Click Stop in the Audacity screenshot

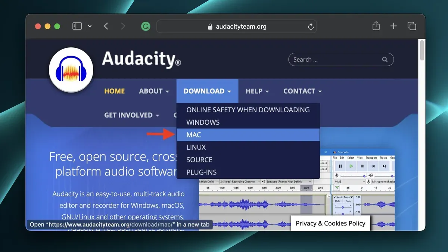362,166
